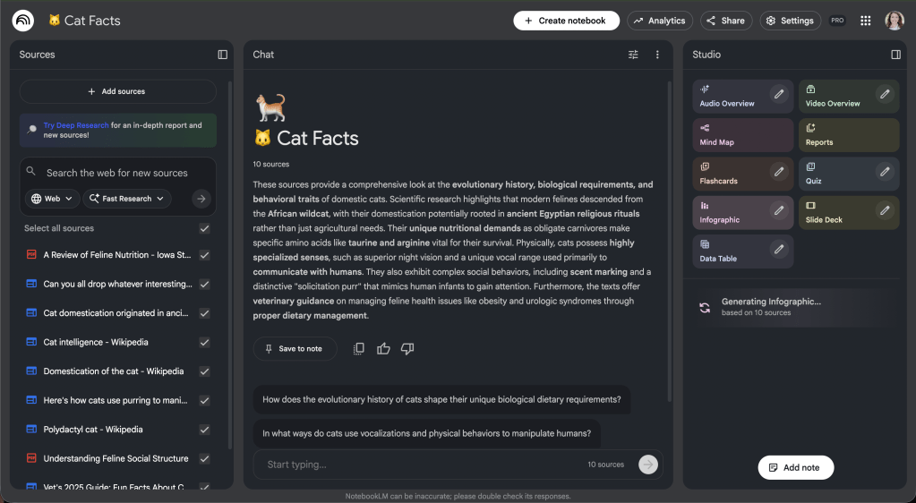Image resolution: width=916 pixels, height=503 pixels.
Task: Give thumbs down to the summary
Action: [407, 348]
